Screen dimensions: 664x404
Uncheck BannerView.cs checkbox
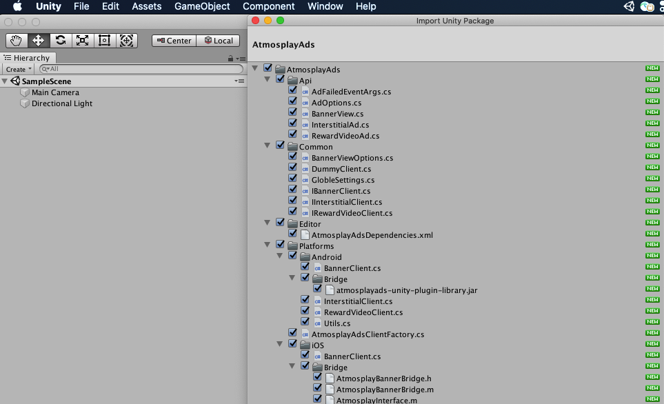click(x=292, y=112)
